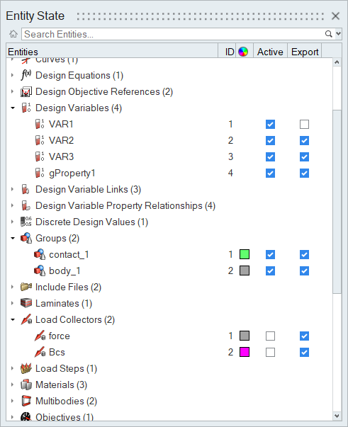The height and width of the screenshot is (427, 348).
Task: Click the Design Variable Property Relationships icon
Action: click(26, 205)
